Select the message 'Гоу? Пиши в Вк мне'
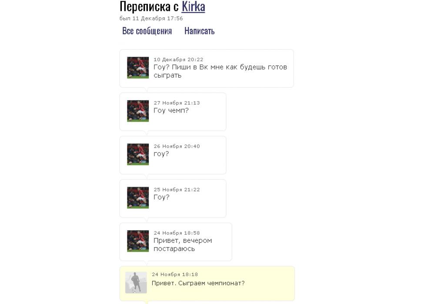The image size is (435, 304). point(206,68)
